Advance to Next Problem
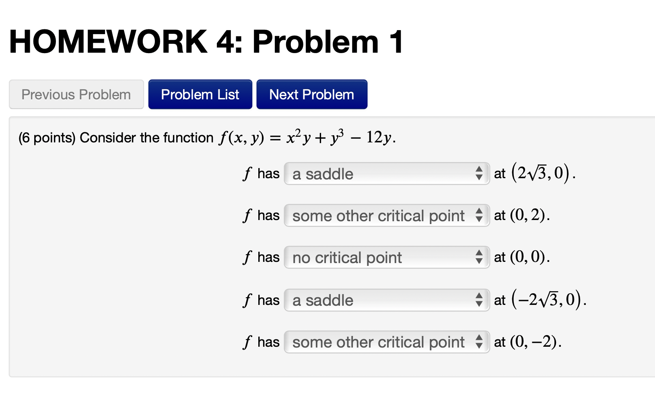Viewport: 655px width, 395px height. [x=312, y=94]
